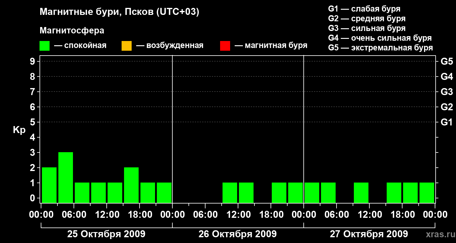Click the '— магнитная буря' legend label
The width and height of the screenshot is (456, 243).
tap(271, 46)
